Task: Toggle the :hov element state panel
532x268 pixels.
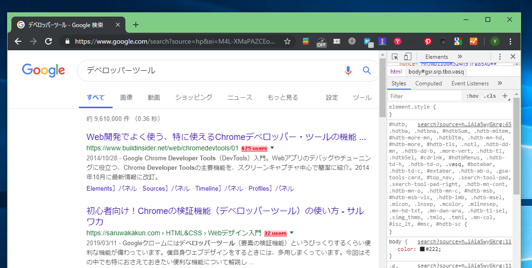Action: (472, 96)
